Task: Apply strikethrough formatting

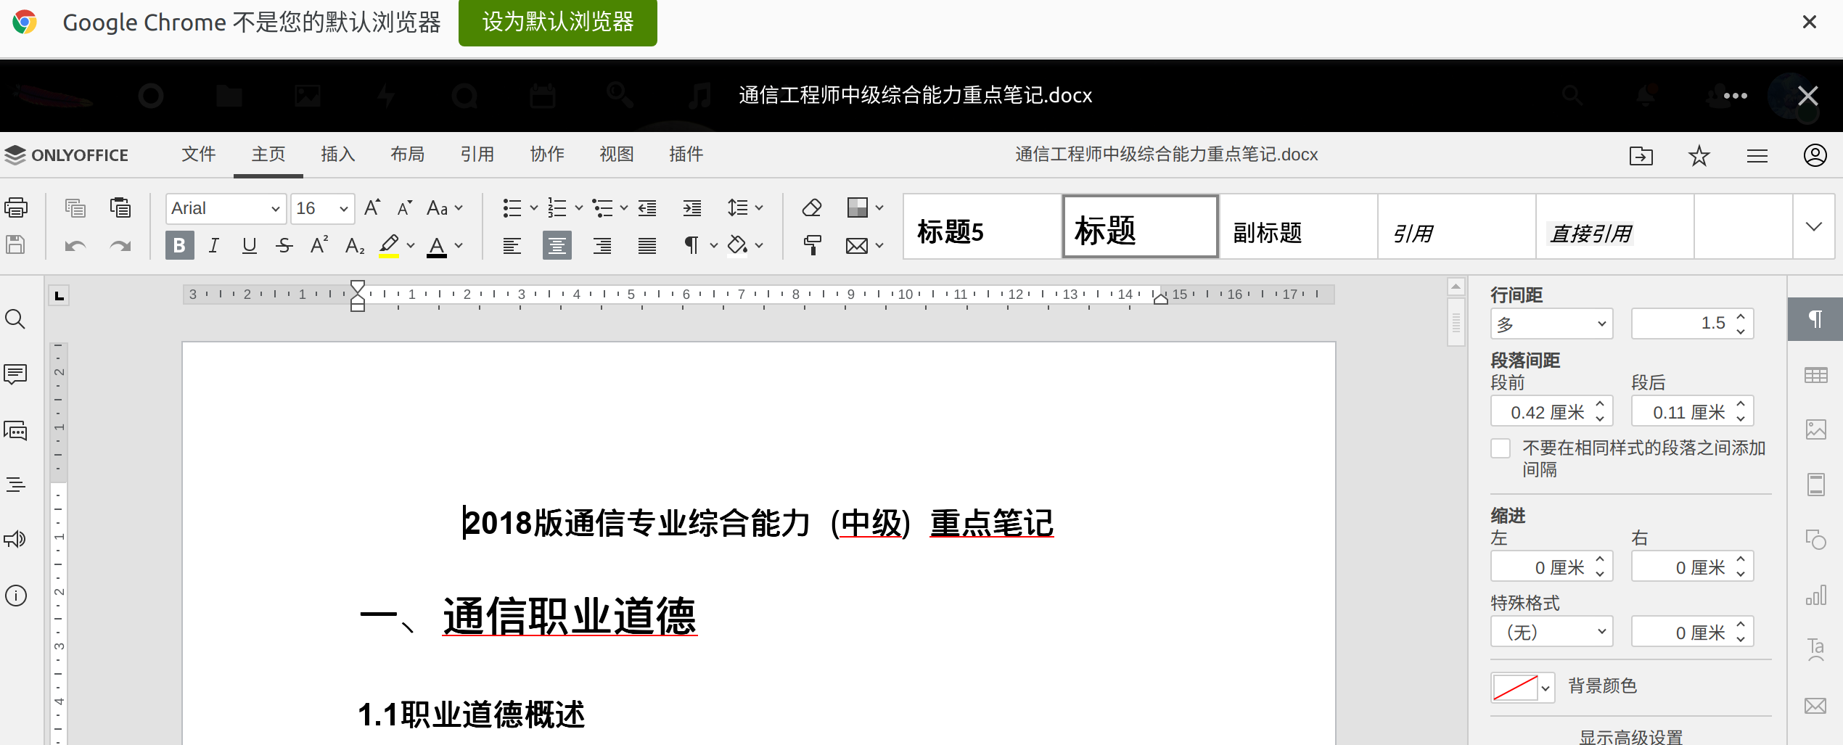Action: pyautogui.click(x=284, y=246)
